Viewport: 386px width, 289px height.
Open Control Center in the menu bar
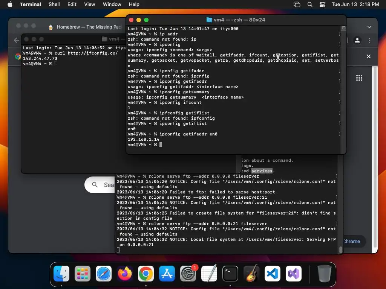322,5
